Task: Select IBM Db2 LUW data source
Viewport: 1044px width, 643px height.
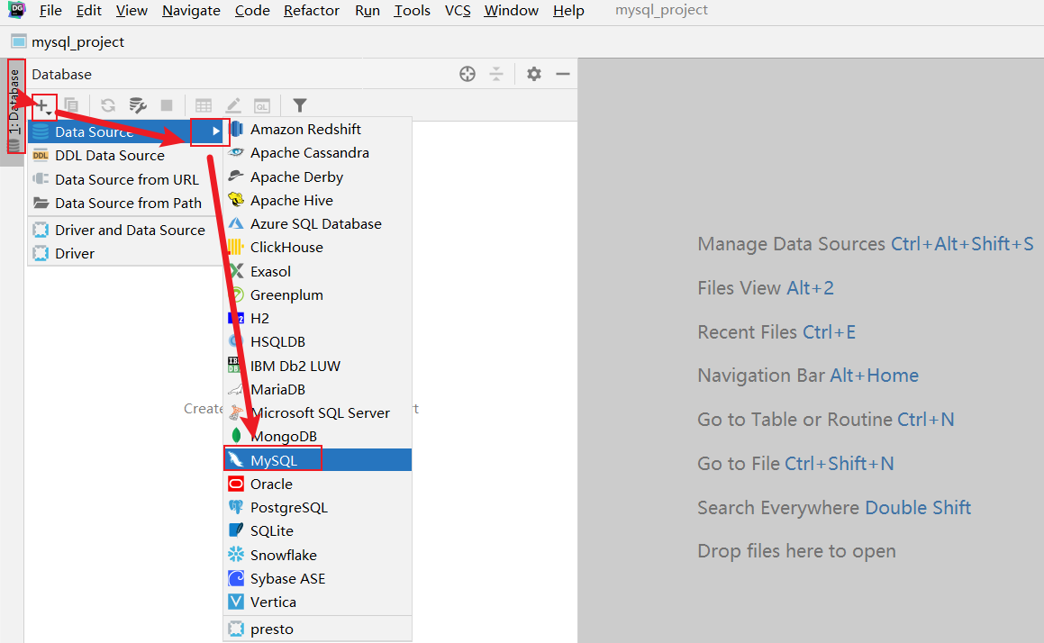Action: [x=318, y=367]
